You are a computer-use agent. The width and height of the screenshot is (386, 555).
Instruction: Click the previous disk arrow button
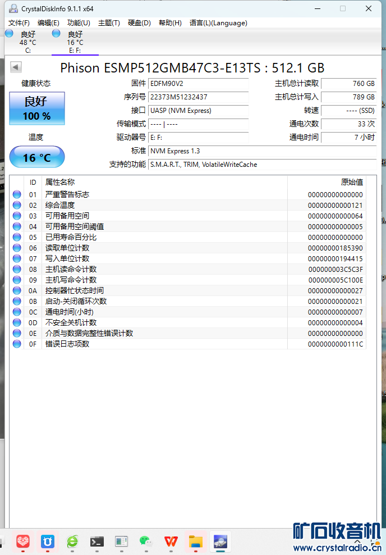[x=16, y=67]
